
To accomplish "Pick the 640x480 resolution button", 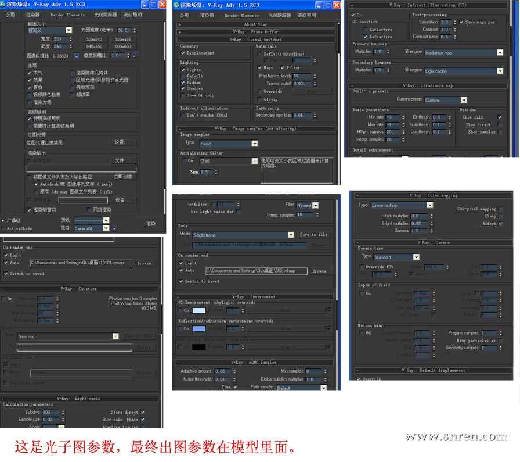I will [x=94, y=46].
